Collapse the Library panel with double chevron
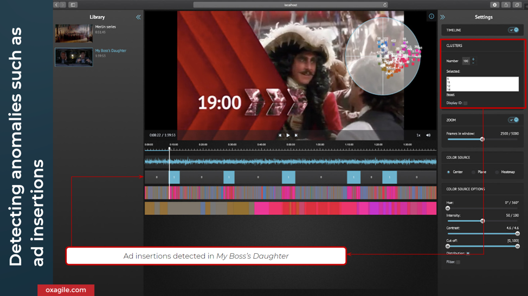The image size is (528, 296). (138, 17)
